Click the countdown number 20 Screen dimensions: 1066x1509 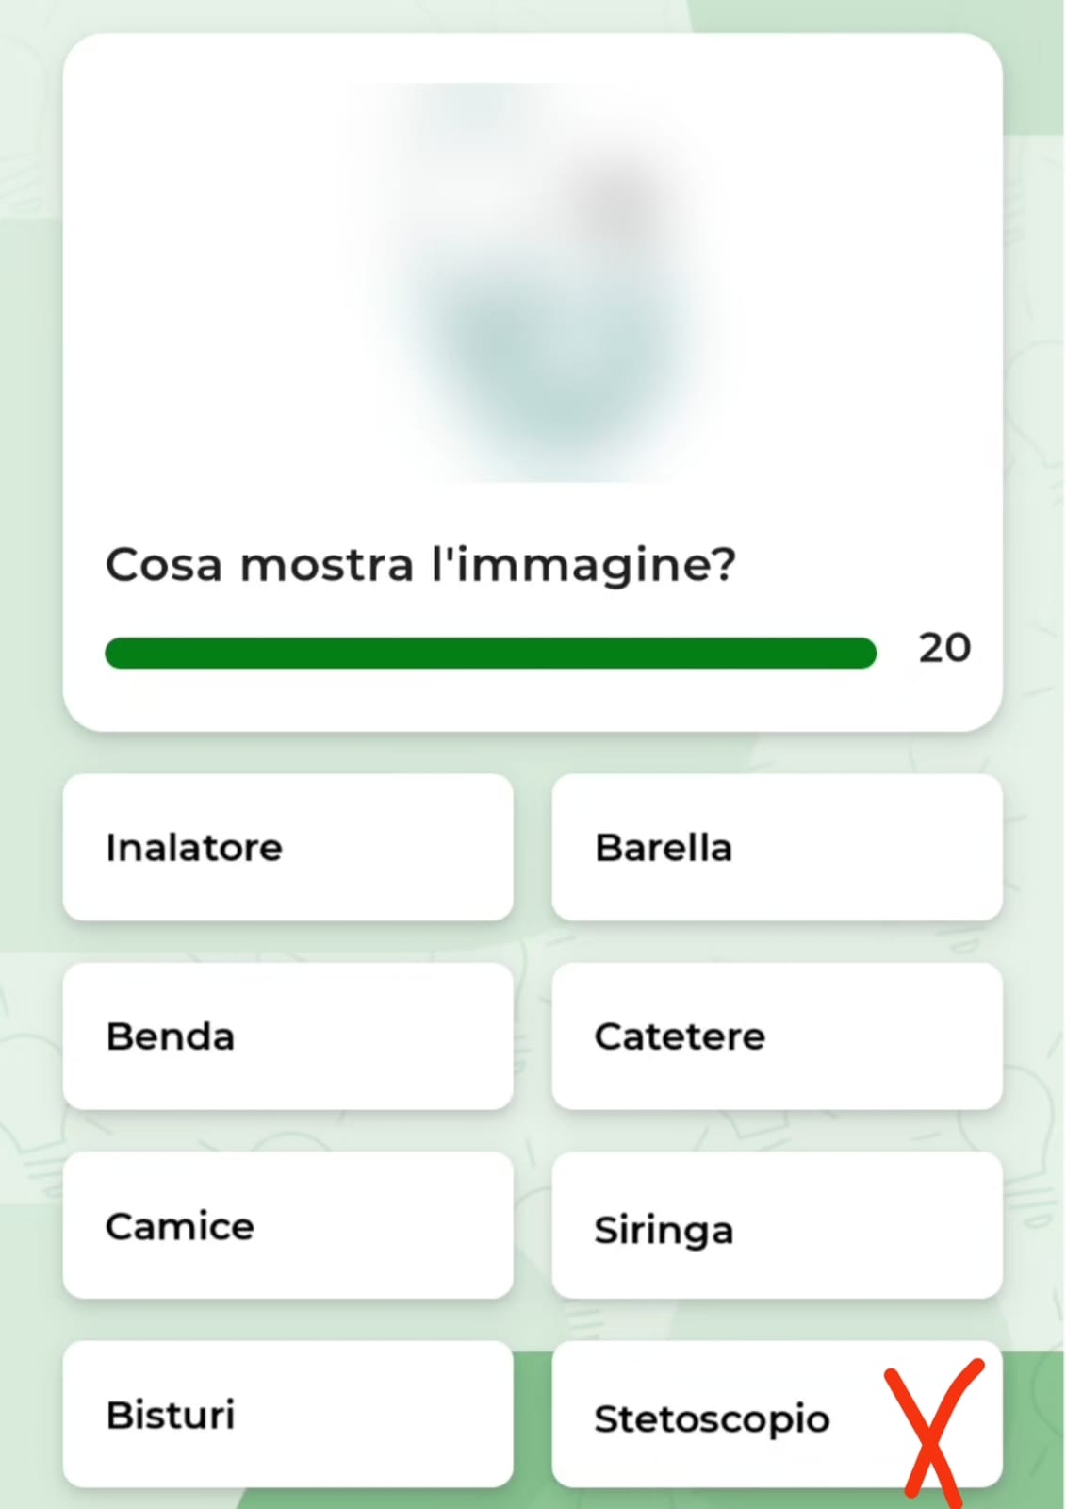coord(944,649)
